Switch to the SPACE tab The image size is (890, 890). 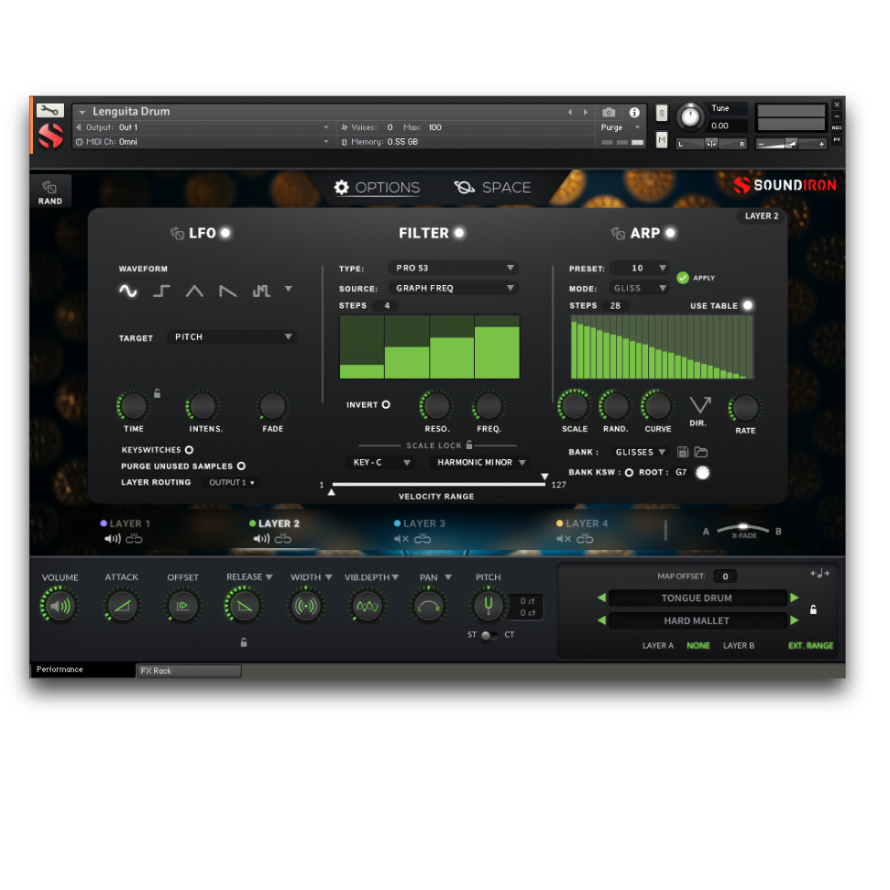tap(493, 187)
